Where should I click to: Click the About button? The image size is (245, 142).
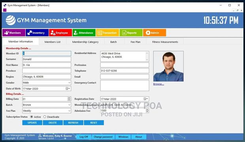(x=139, y=137)
